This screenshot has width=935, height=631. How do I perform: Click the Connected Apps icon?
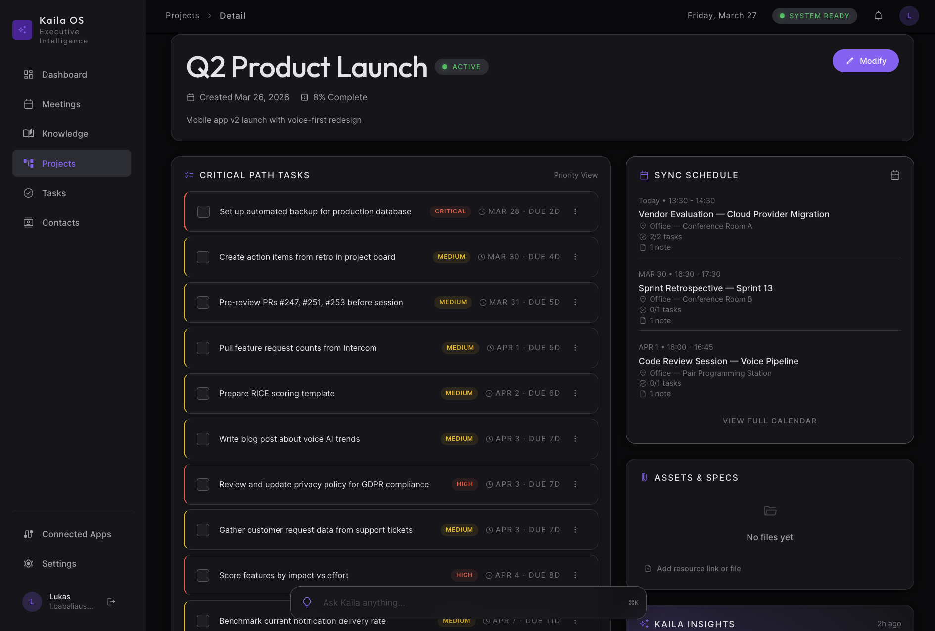(x=28, y=534)
